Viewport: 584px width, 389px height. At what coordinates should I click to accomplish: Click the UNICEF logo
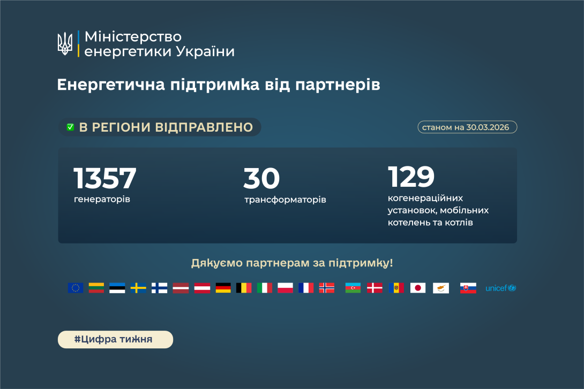click(500, 288)
